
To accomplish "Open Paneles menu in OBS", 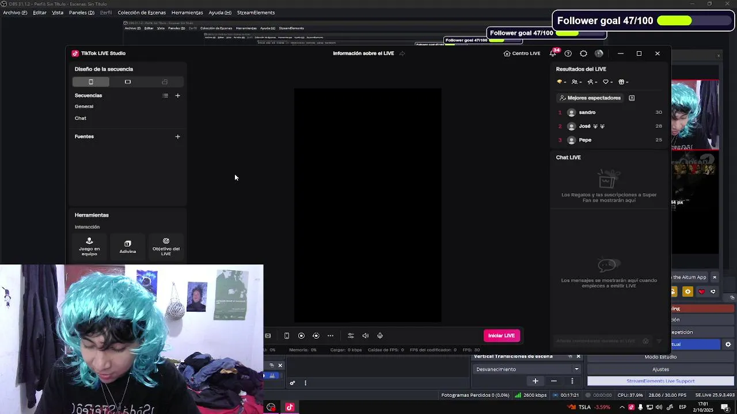I will [x=82, y=13].
